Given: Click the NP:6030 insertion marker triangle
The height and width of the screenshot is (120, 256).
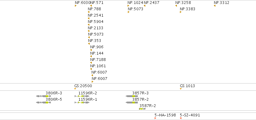Looking at the screenshot, I should coord(76,6).
